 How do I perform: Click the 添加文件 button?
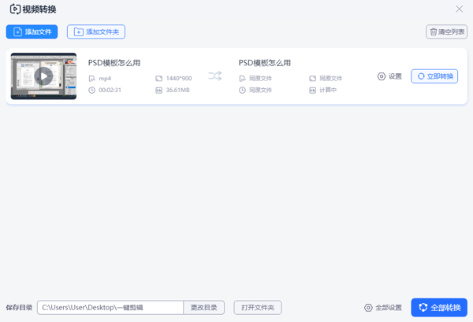point(32,32)
